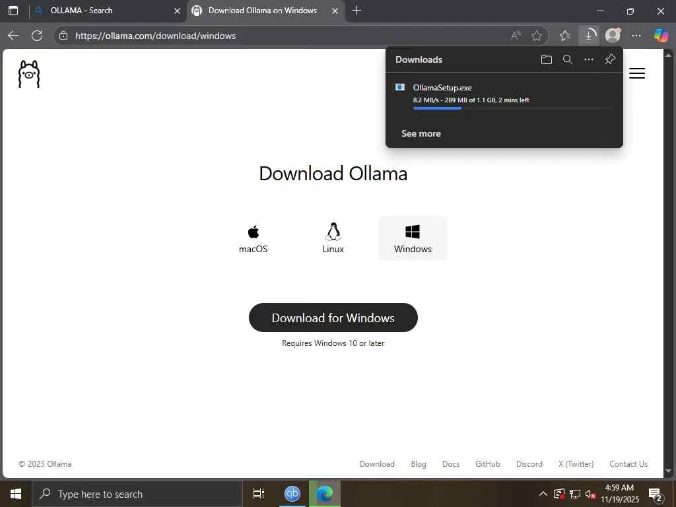This screenshot has width=676, height=507.
Task: Choose the Linux download option
Action: pos(333,239)
